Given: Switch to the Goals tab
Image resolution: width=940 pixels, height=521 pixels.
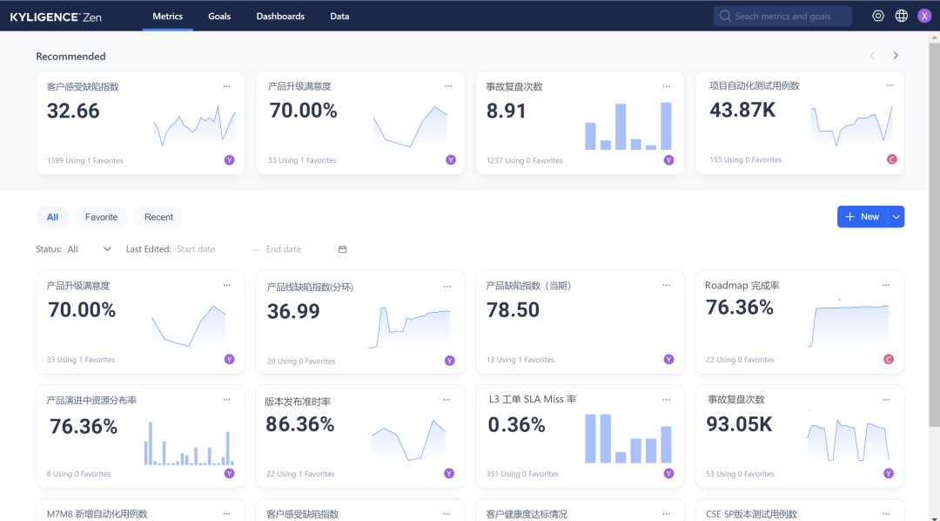Looking at the screenshot, I should pyautogui.click(x=219, y=17).
